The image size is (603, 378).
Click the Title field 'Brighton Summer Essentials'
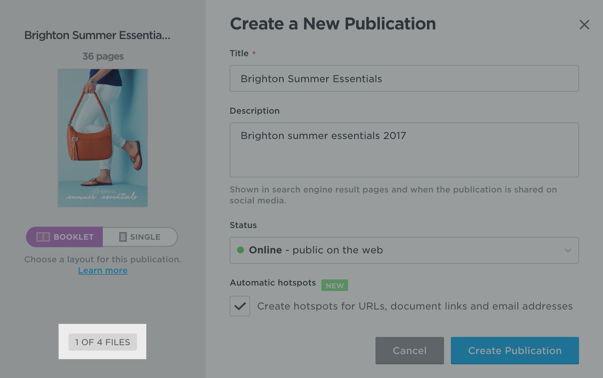coord(404,79)
